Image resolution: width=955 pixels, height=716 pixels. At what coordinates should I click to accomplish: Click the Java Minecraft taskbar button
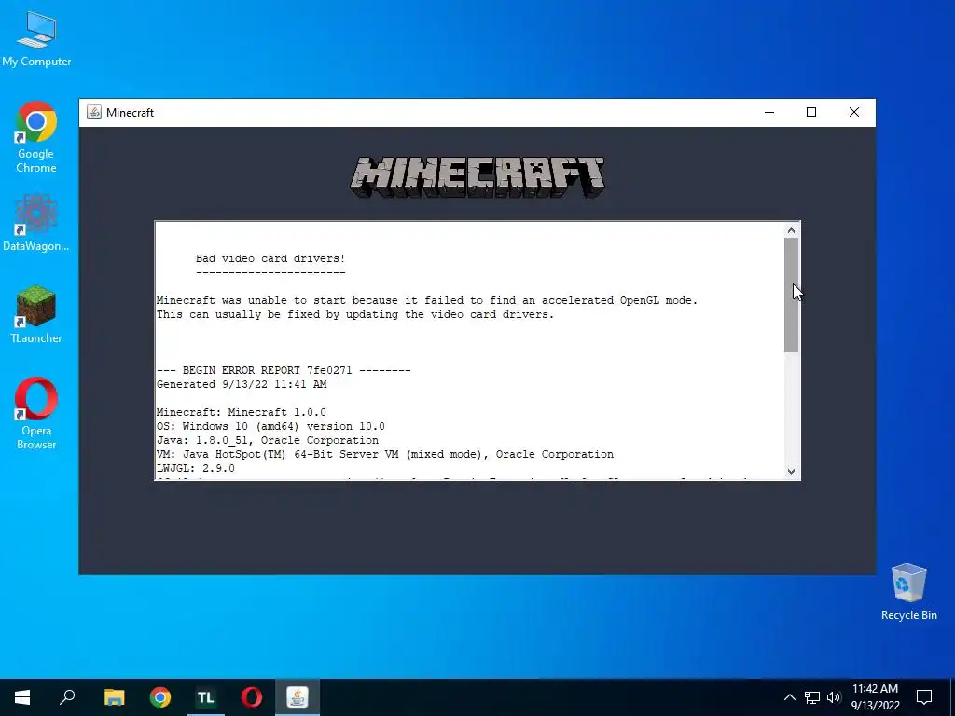298,697
